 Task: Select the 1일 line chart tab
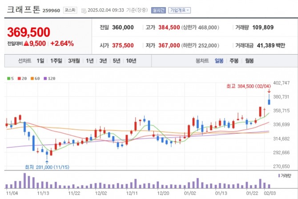coord(40,61)
